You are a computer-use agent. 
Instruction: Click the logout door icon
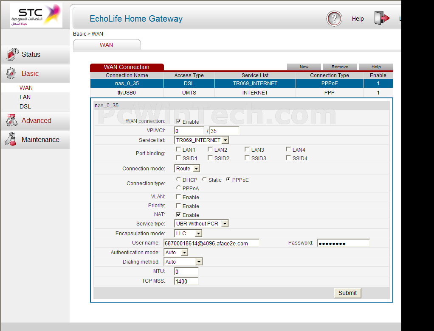(x=382, y=18)
